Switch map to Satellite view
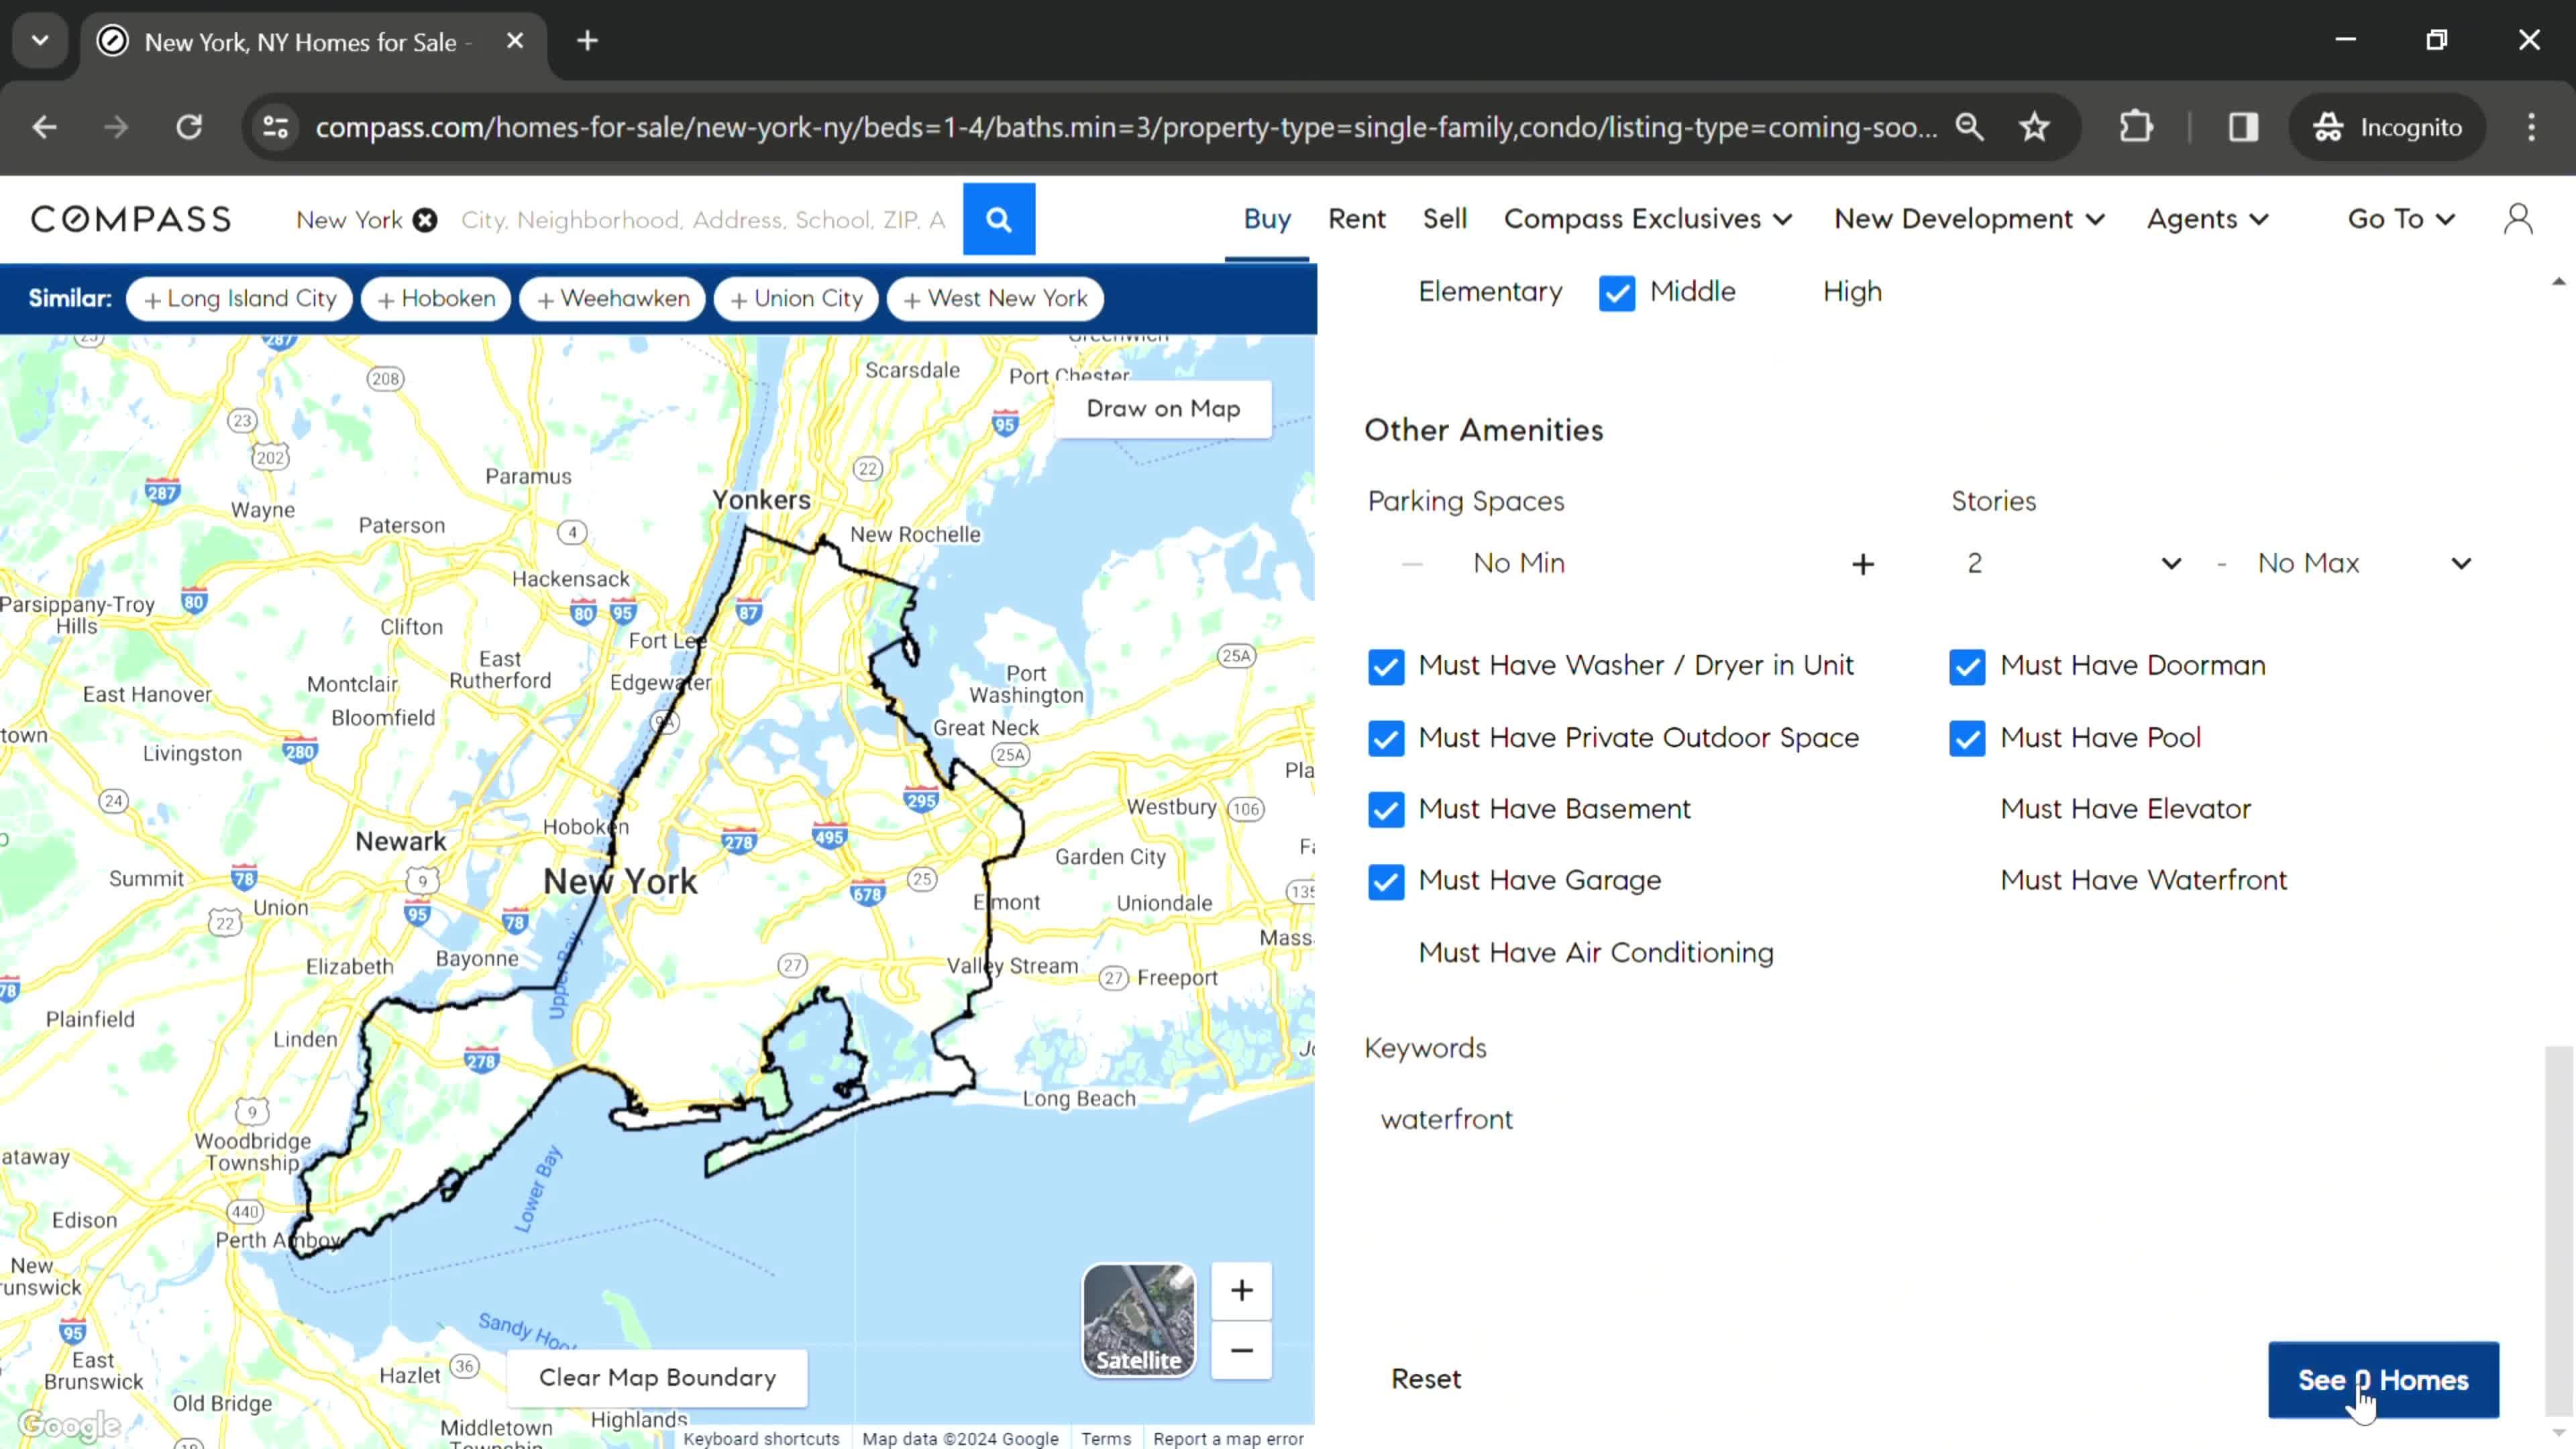 tap(1139, 1320)
